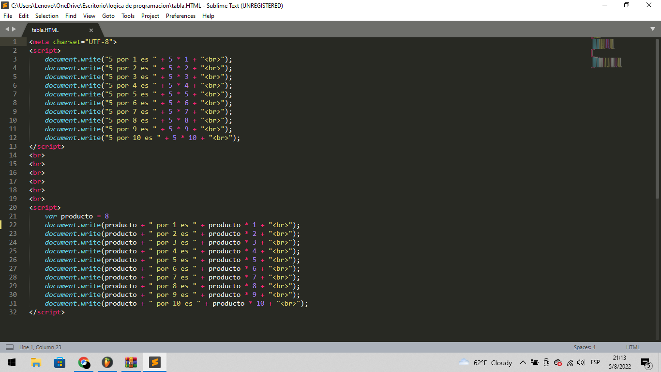The image size is (661, 372).
Task: Click the OneDrive sync error tray icon
Action: click(558, 362)
